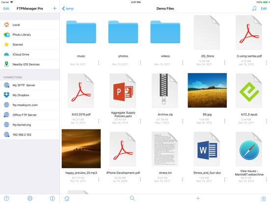Open View Issues MantisBT.webarchive
The image size is (271, 203).
(249, 149)
